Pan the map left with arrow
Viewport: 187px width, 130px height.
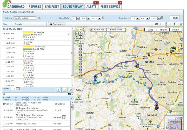(x=77, y=33)
